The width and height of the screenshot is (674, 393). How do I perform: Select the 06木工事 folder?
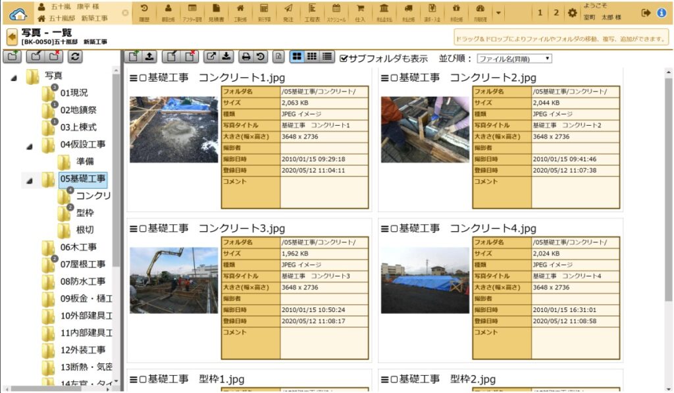[78, 248]
